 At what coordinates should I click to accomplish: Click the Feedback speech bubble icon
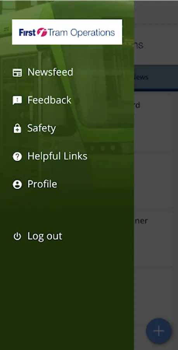[17, 100]
